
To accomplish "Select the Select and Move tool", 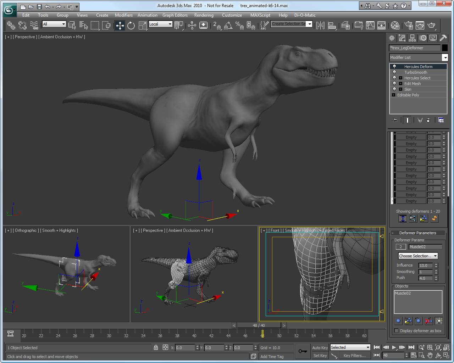I will tap(120, 25).
